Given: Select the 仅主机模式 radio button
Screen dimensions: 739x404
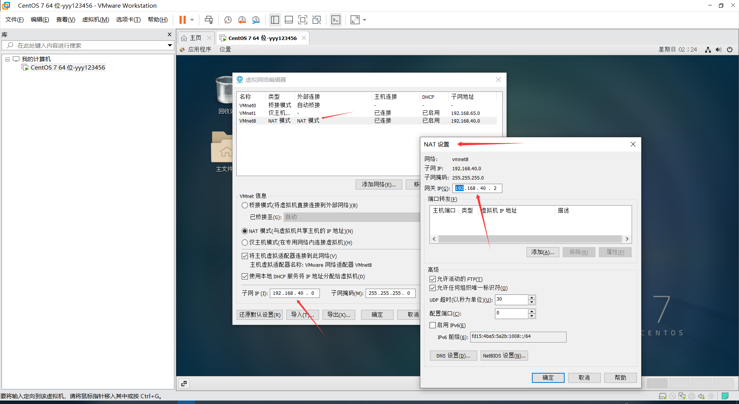Looking at the screenshot, I should (244, 243).
